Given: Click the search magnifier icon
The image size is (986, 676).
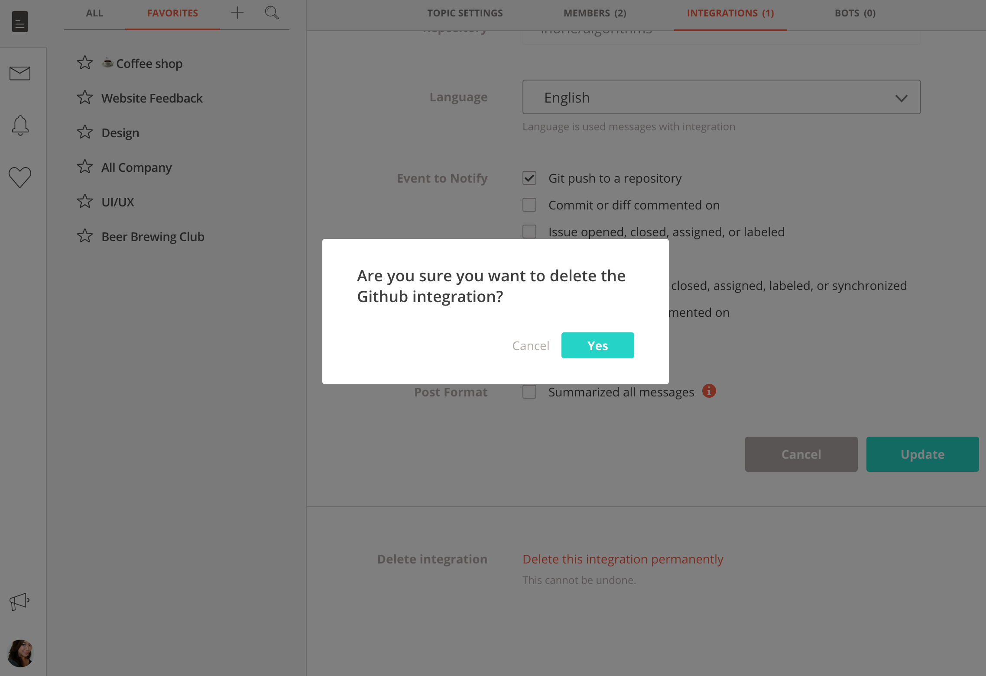Looking at the screenshot, I should coord(272,13).
